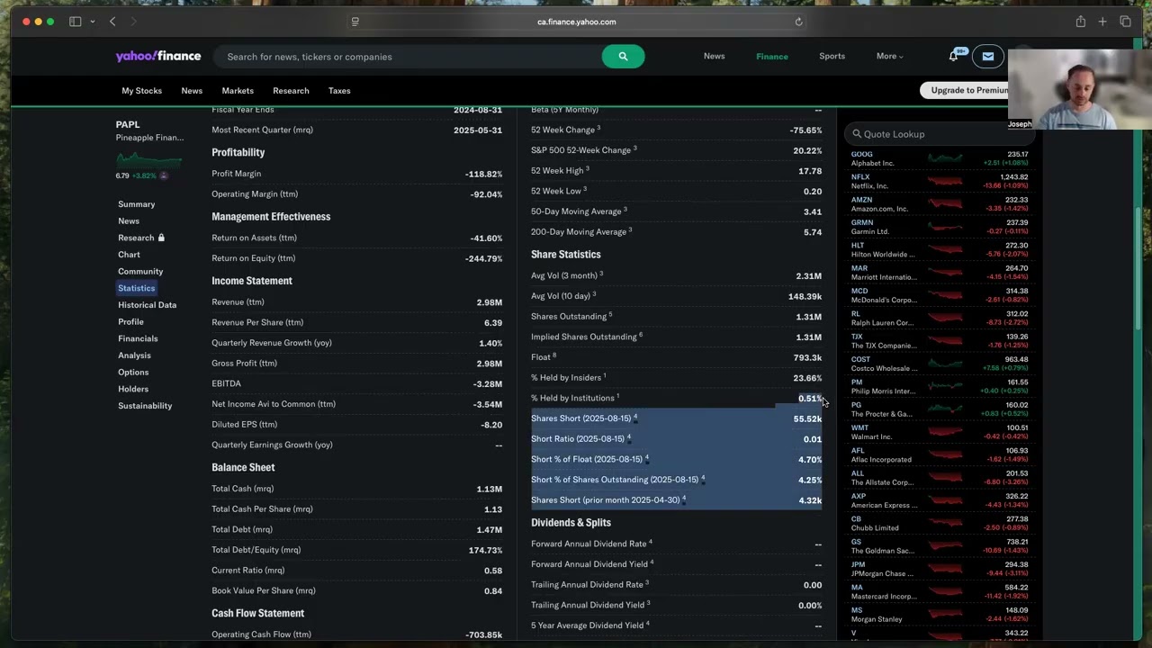Click the Short Ratio 0.01 value

tap(812, 439)
